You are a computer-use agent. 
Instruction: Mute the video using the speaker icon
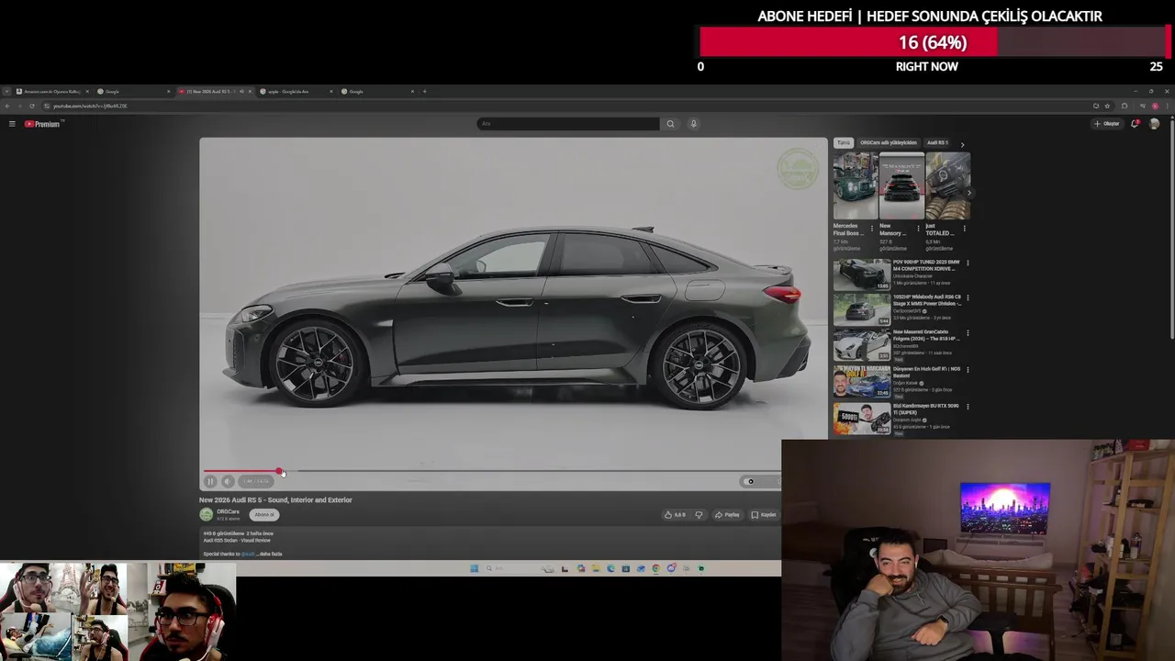click(x=228, y=481)
